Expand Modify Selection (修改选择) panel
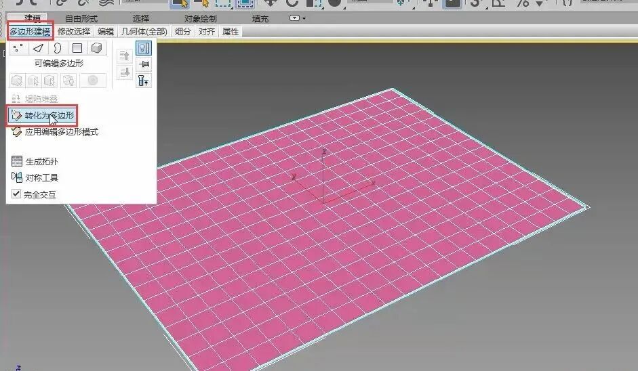The width and height of the screenshot is (638, 371). 74,31
